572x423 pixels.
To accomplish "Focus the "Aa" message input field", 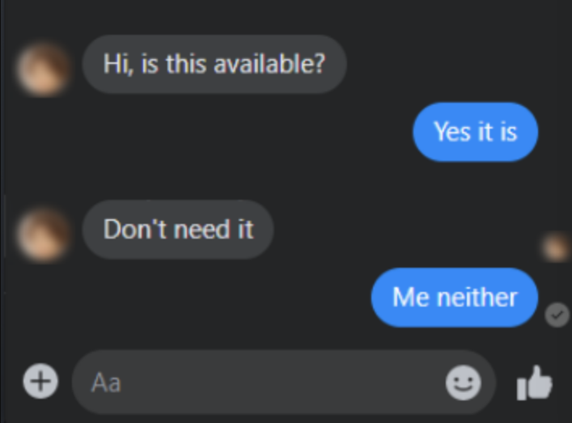I will [x=284, y=383].
